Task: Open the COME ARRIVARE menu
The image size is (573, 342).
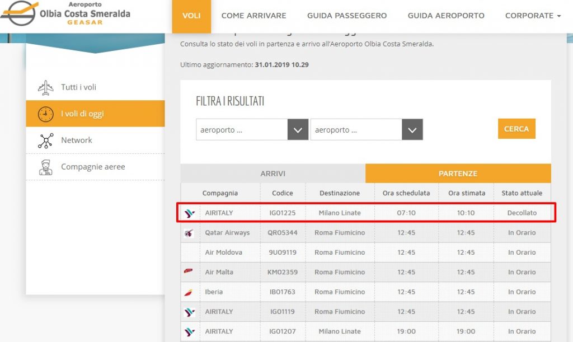Action: pos(253,16)
